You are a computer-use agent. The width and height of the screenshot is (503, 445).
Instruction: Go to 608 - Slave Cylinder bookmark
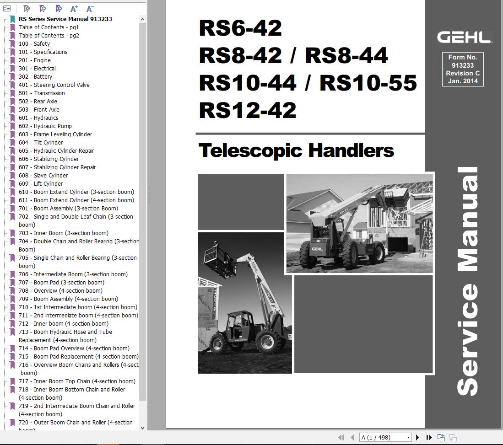pos(43,175)
